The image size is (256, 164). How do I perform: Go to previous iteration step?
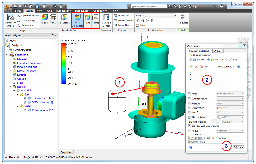pos(143,21)
